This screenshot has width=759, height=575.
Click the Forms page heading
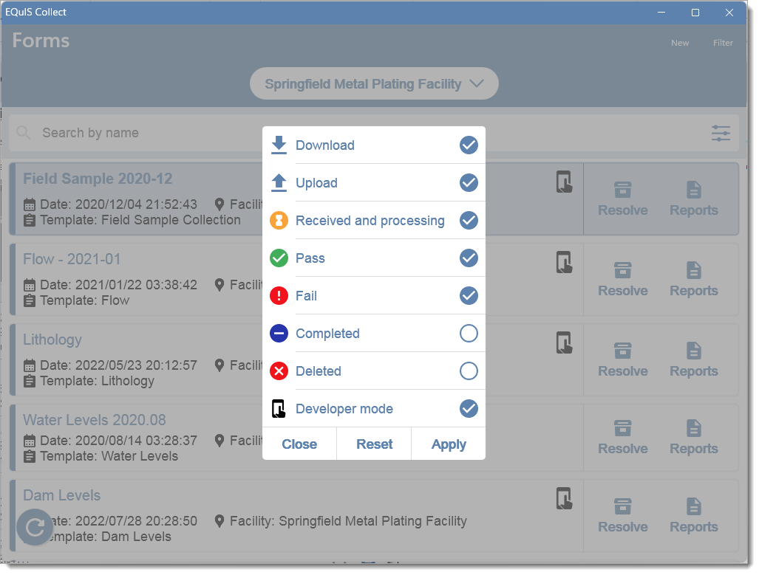(41, 41)
